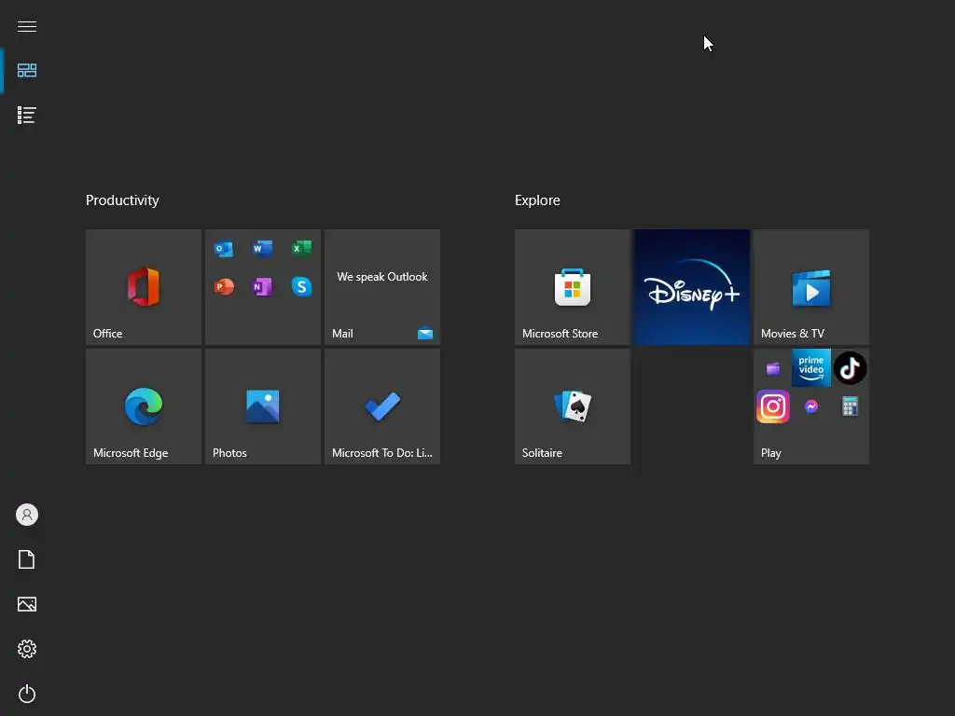This screenshot has height=716, width=955.
Task: Open the Solitaire tile
Action: click(x=573, y=406)
